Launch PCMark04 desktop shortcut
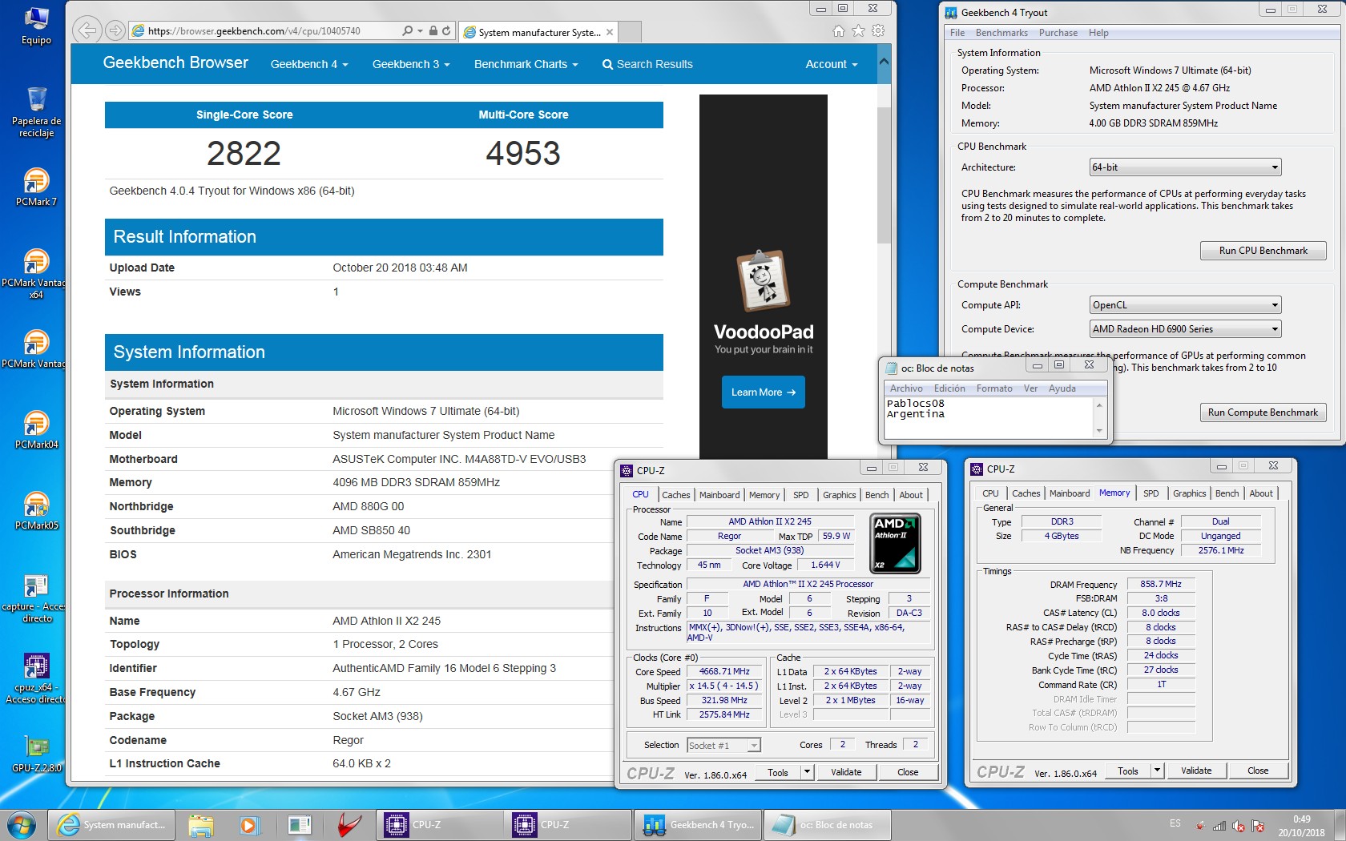The image size is (1346, 841). coord(36,429)
